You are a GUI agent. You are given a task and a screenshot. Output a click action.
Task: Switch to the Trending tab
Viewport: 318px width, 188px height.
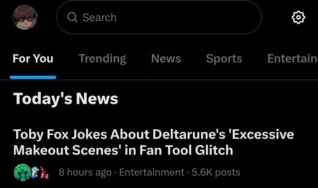click(102, 58)
